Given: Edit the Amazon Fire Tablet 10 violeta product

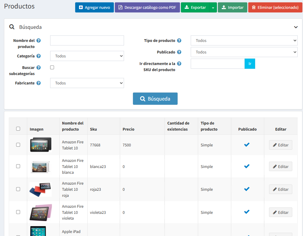Looking at the screenshot, I should coord(280,212).
